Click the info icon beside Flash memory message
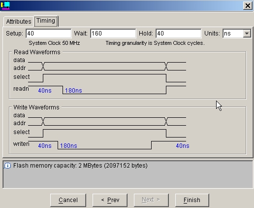This screenshot has width=254, height=208. point(7,166)
